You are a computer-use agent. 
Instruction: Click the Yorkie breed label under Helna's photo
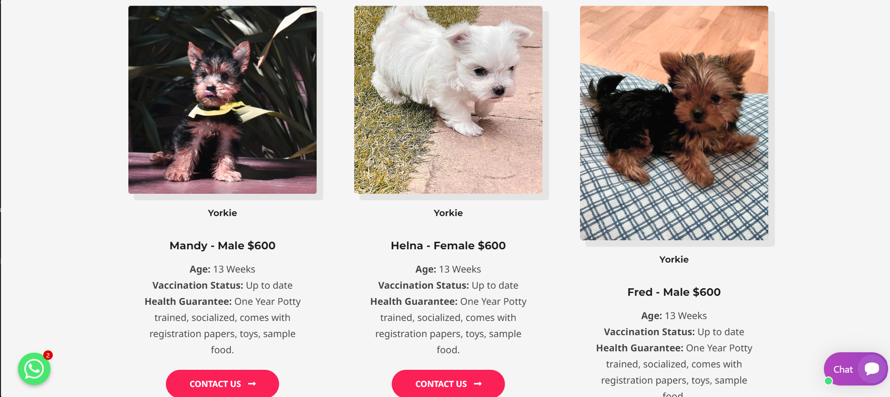[x=448, y=213]
